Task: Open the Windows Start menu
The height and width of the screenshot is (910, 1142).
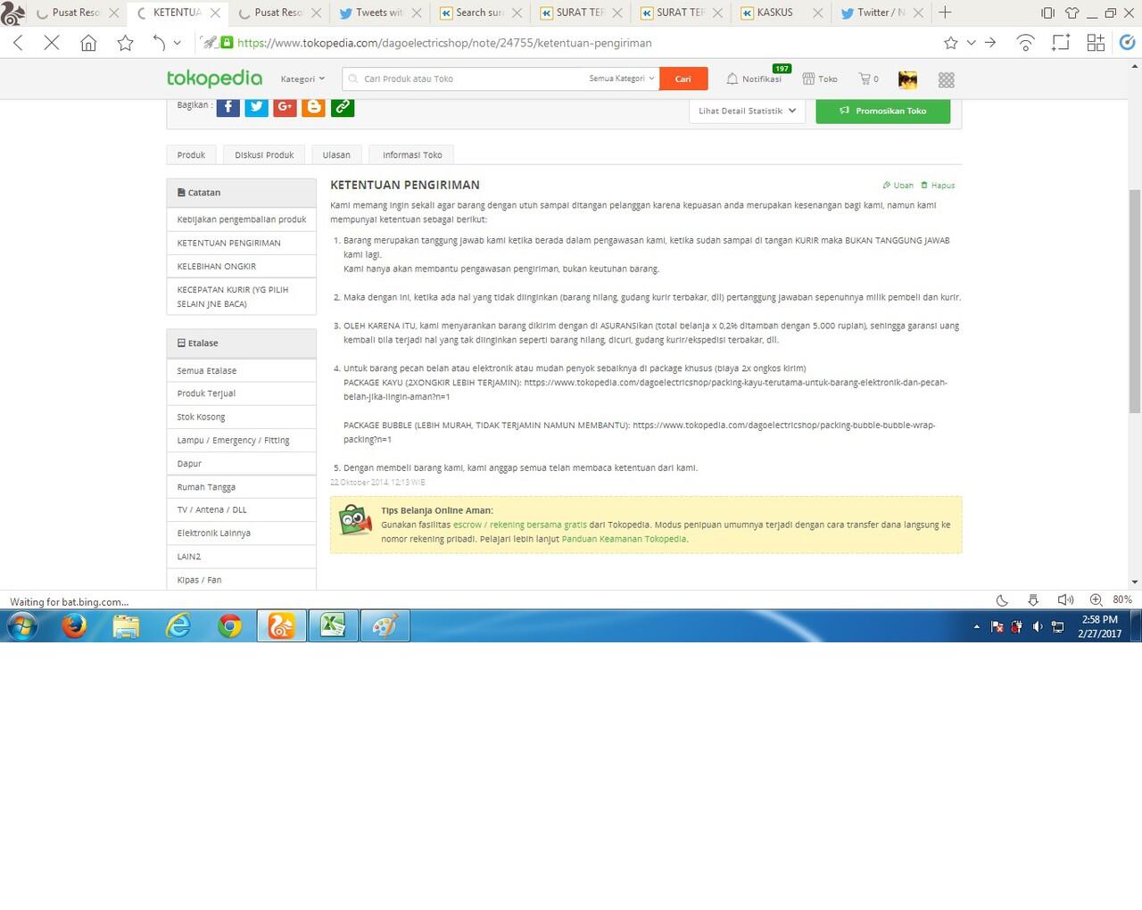Action: point(22,626)
